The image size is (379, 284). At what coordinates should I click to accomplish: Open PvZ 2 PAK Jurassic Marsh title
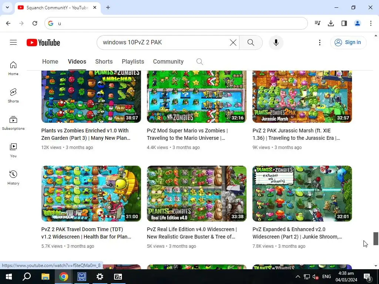click(296, 134)
